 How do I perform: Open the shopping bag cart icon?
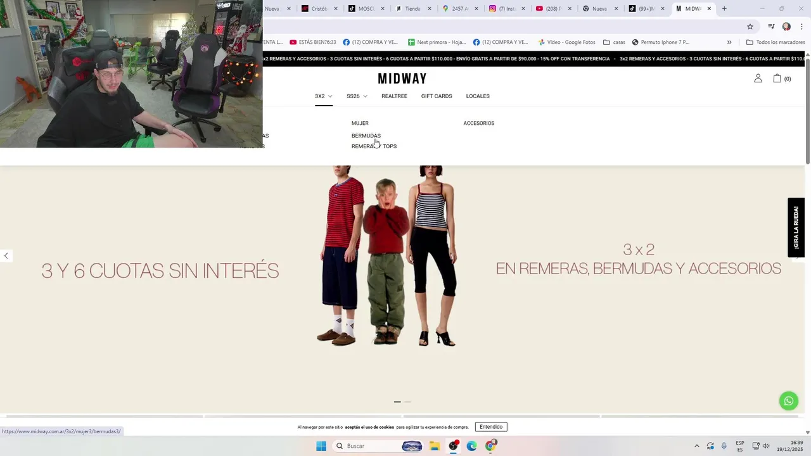coord(777,79)
